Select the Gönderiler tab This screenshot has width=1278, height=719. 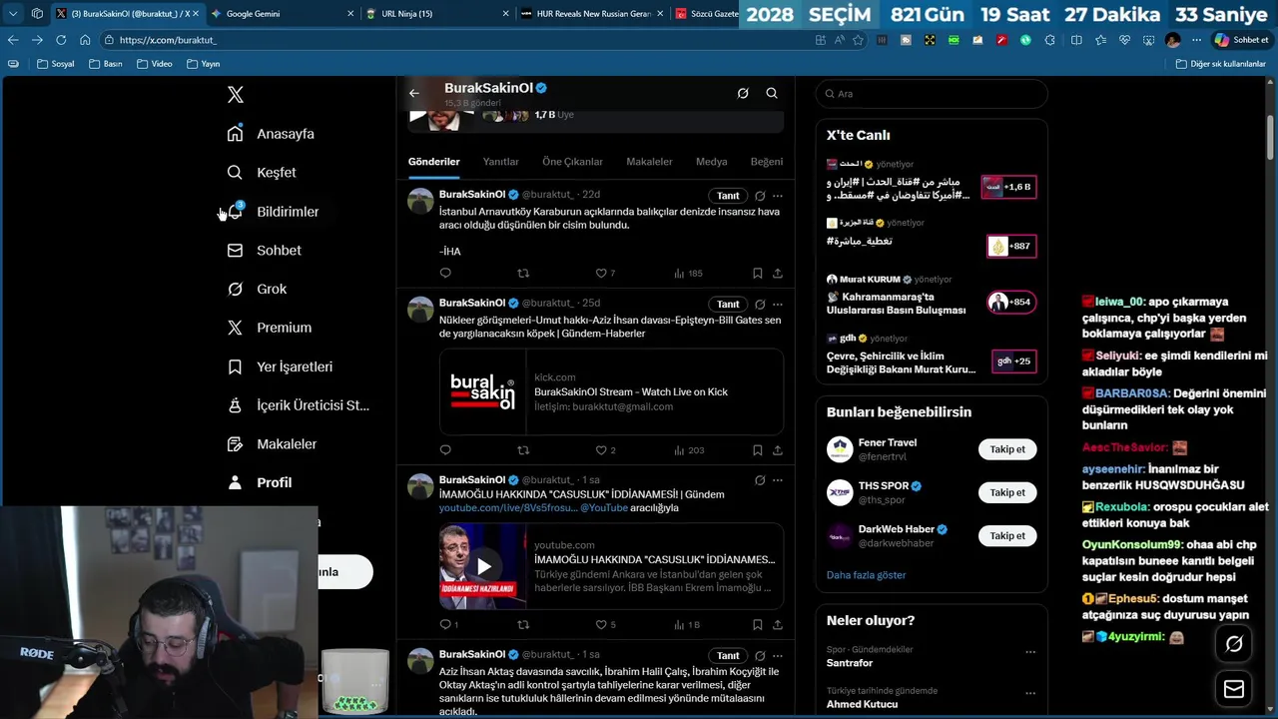(x=433, y=162)
